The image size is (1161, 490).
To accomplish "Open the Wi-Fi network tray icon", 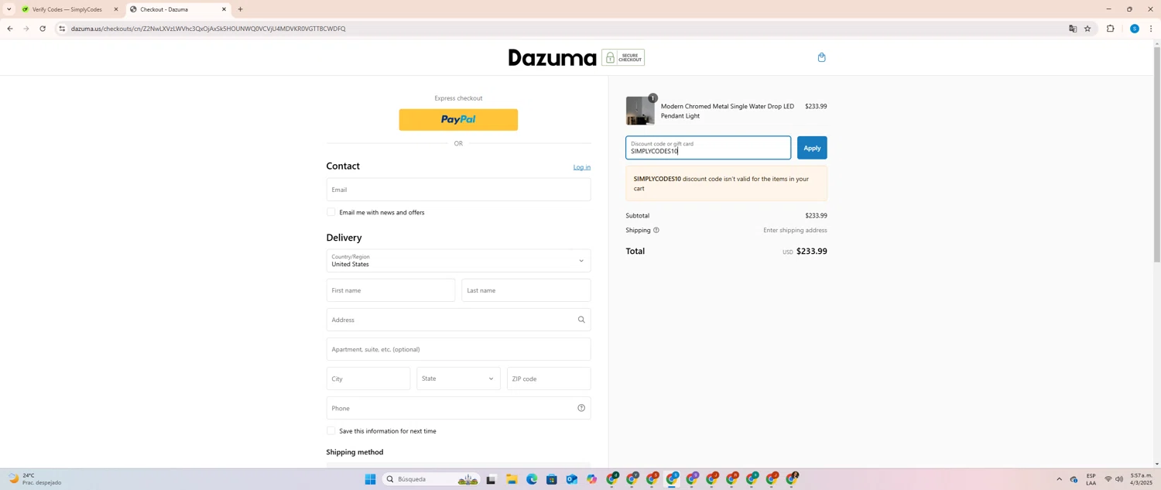I will (x=1108, y=479).
